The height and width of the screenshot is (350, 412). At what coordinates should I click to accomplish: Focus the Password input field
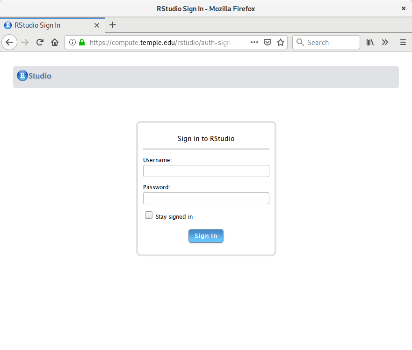pyautogui.click(x=206, y=198)
